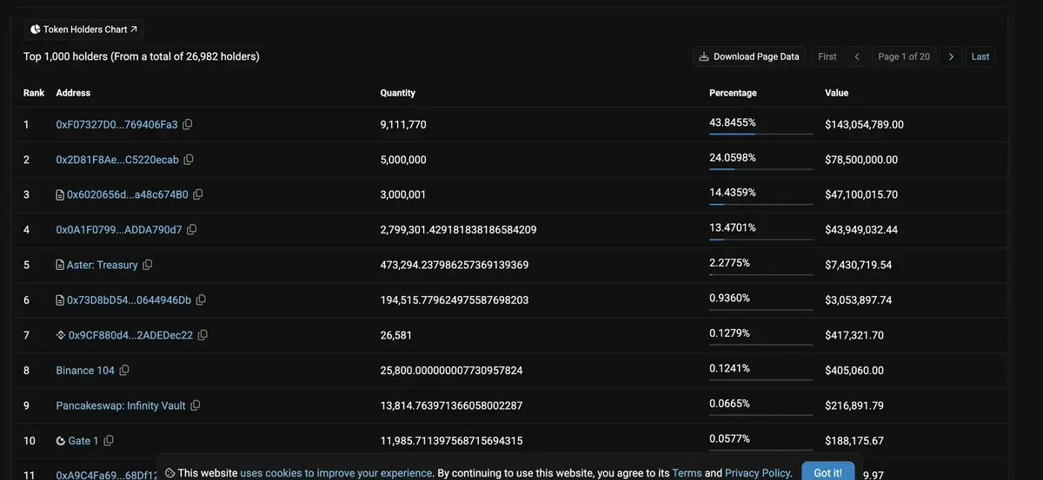Image resolution: width=1043 pixels, height=480 pixels.
Task: Open the Gate 1 address
Action: 83,441
